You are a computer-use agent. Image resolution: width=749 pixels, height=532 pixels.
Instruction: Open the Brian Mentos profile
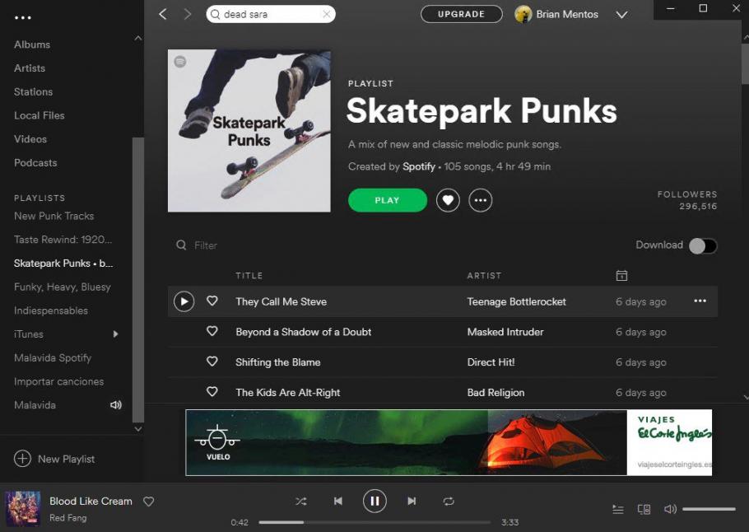click(566, 14)
